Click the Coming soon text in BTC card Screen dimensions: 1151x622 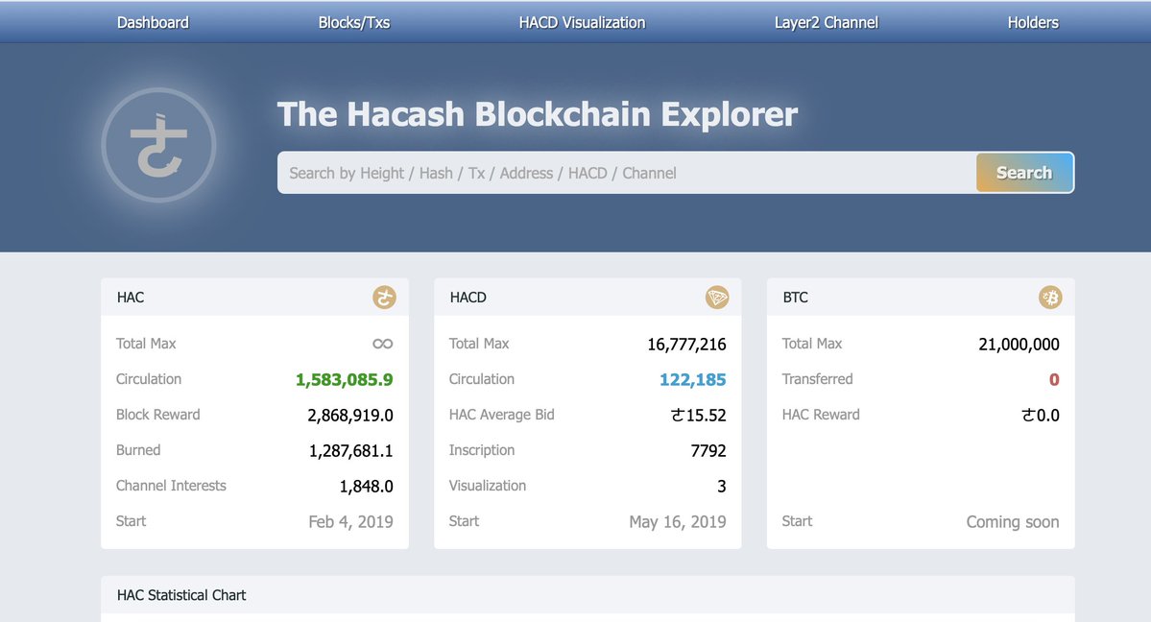click(x=1013, y=522)
